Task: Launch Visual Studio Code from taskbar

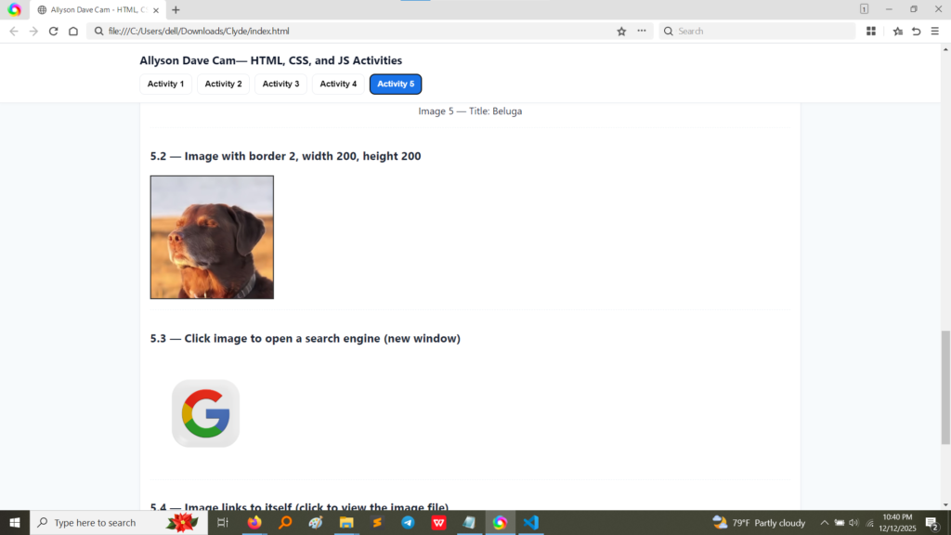Action: [x=530, y=523]
